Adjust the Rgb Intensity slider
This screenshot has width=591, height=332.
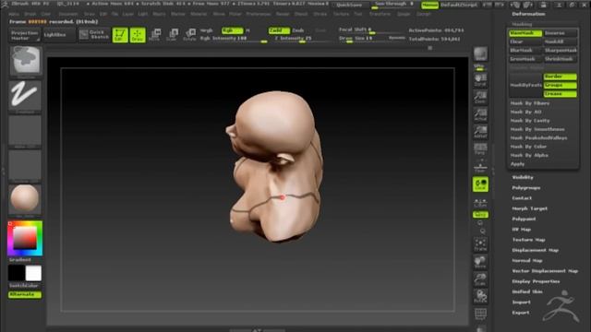(x=234, y=39)
